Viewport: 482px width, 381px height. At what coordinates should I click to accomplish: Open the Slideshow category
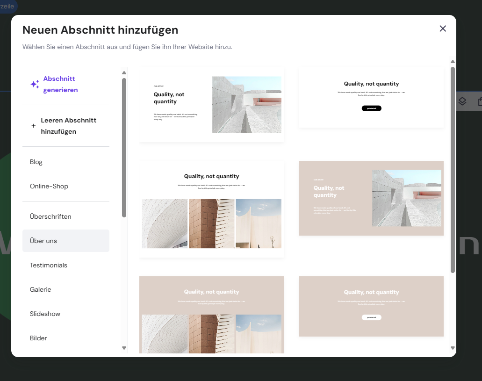click(x=66, y=314)
